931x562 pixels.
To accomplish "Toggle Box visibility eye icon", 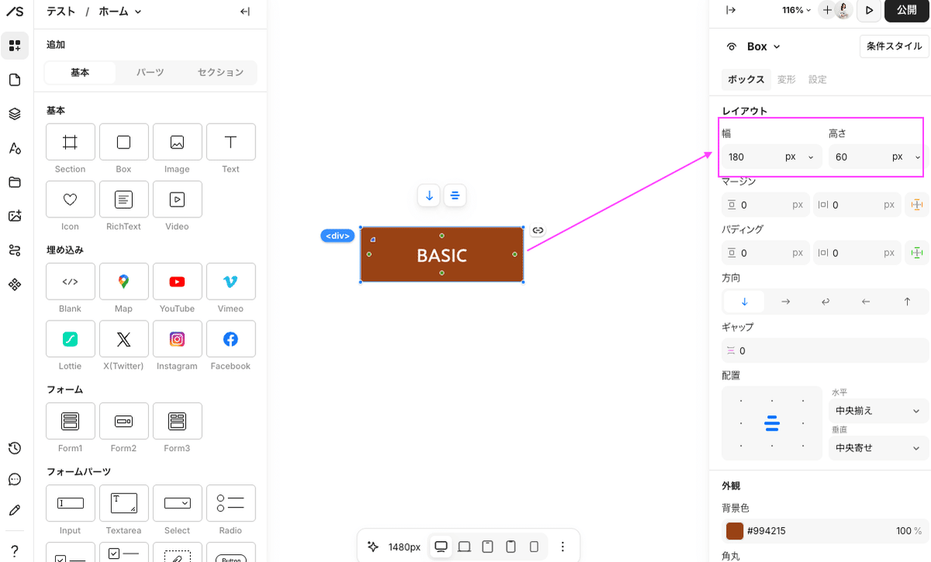I will pyautogui.click(x=732, y=47).
